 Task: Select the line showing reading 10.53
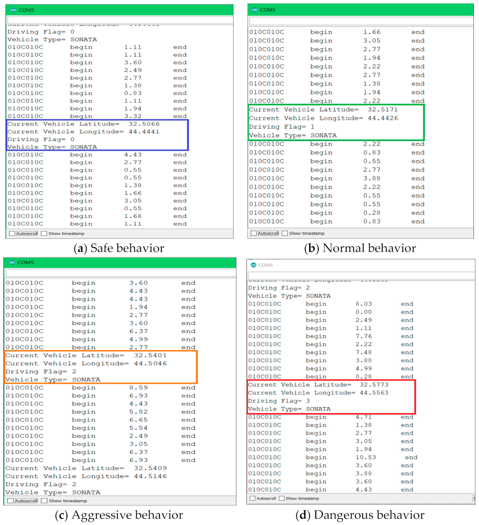click(365, 457)
